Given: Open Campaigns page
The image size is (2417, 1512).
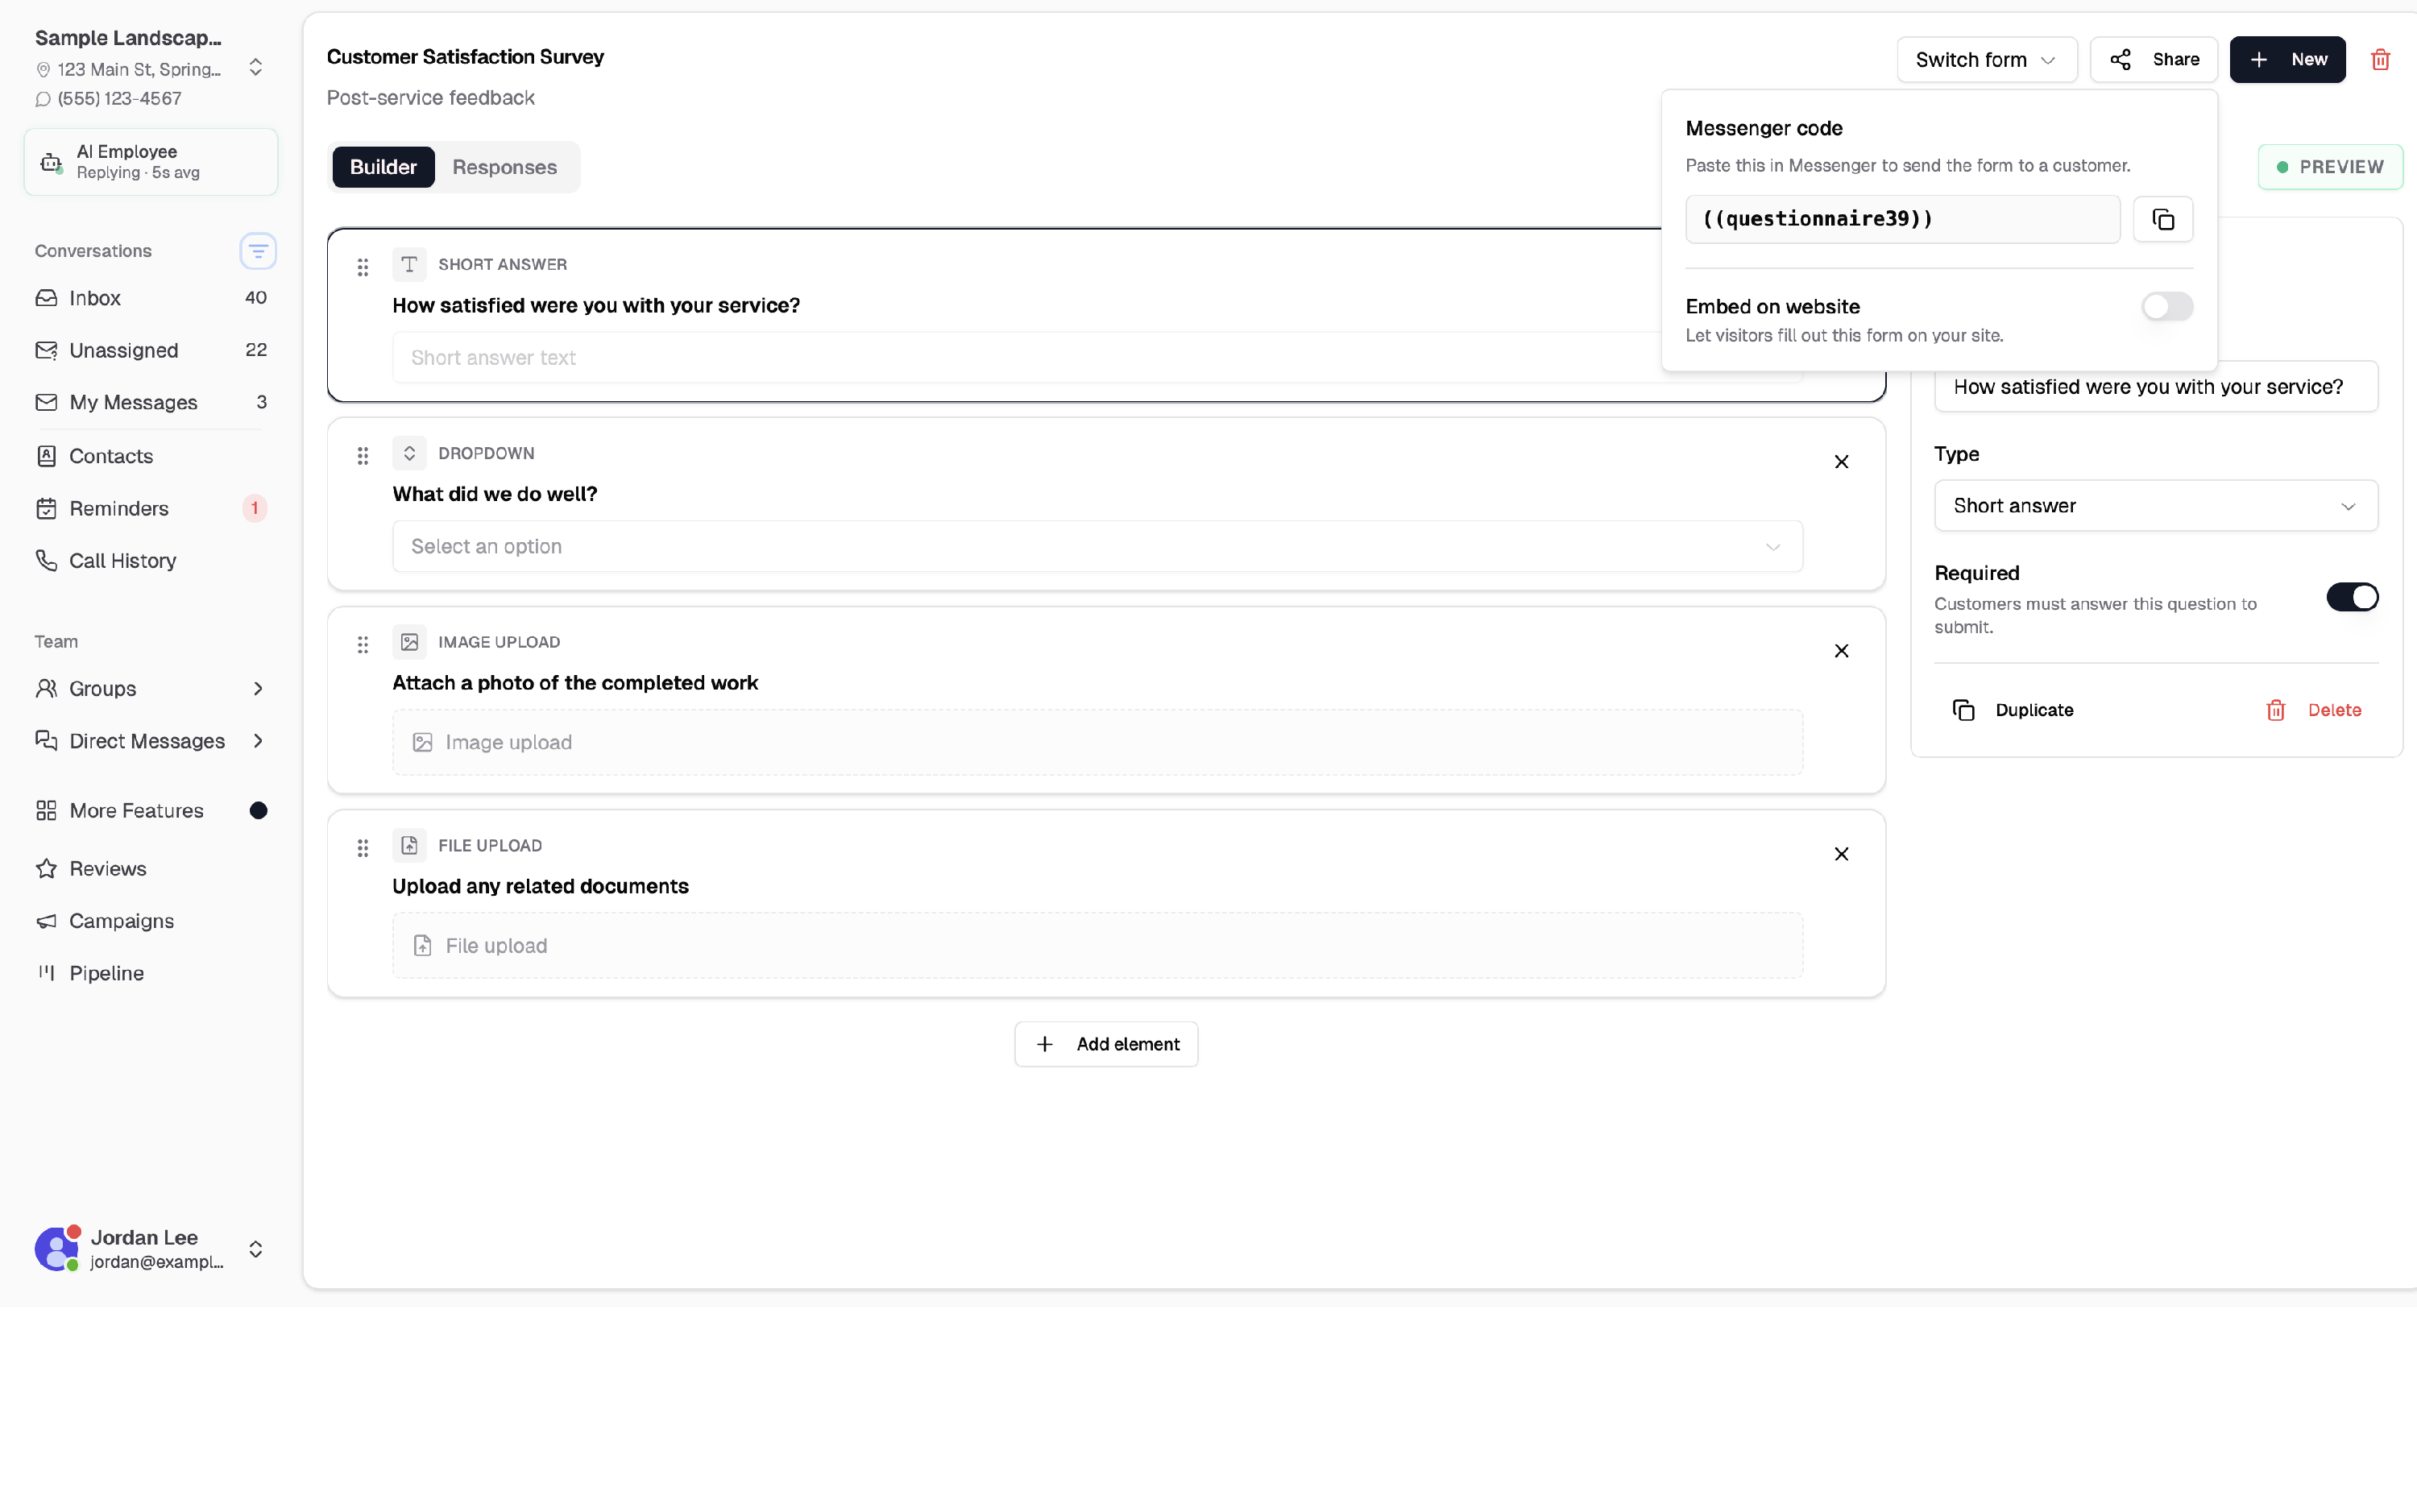Looking at the screenshot, I should 151,921.
